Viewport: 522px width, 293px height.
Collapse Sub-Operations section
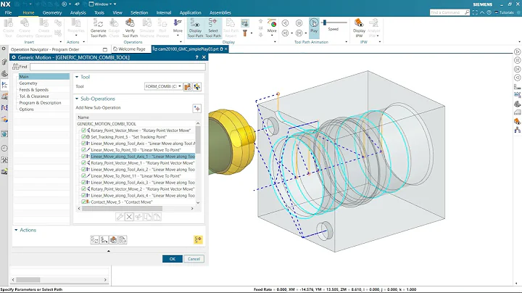[x=77, y=99]
